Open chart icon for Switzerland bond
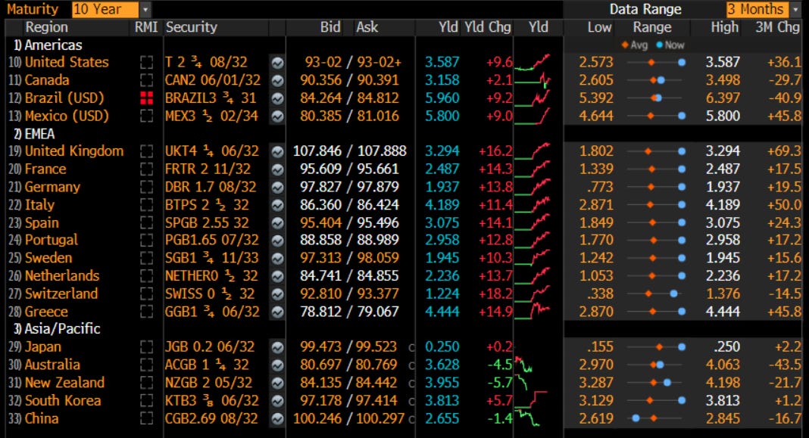The height and width of the screenshot is (438, 809). tap(277, 294)
